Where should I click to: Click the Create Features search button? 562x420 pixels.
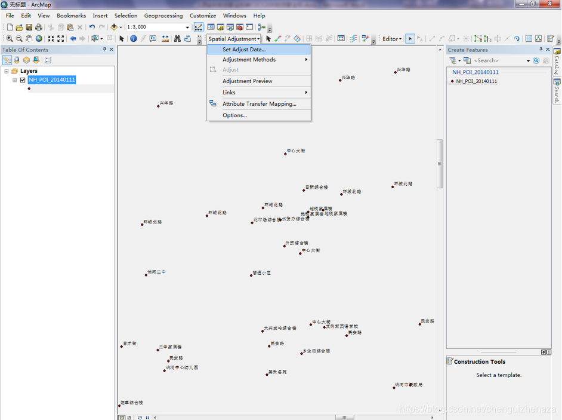click(536, 61)
